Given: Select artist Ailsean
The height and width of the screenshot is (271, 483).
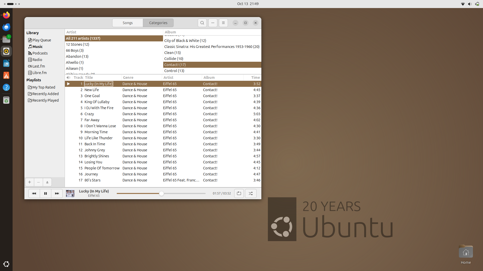Looking at the screenshot, I should coord(114,69).
